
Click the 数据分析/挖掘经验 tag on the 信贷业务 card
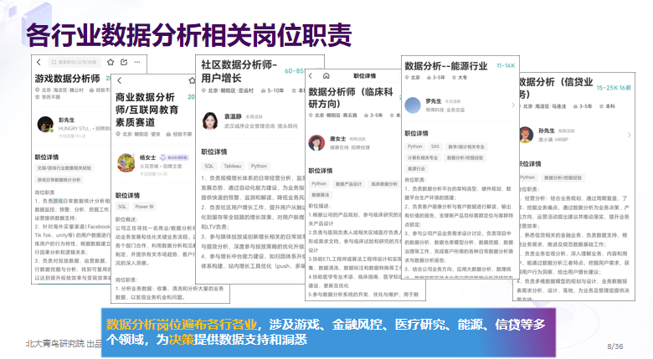tap(563, 177)
